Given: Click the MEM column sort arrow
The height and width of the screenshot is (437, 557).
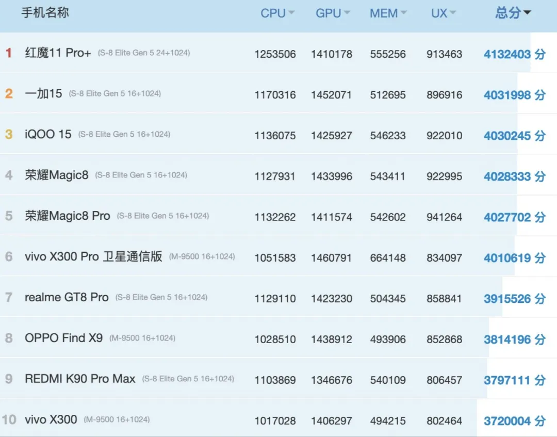Looking at the screenshot, I should coord(403,13).
